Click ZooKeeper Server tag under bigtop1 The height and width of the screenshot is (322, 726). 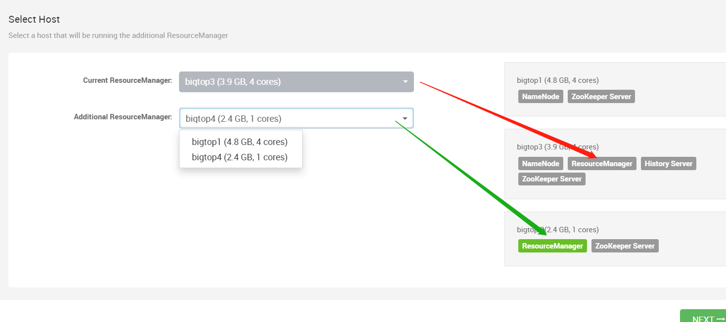[x=601, y=97]
